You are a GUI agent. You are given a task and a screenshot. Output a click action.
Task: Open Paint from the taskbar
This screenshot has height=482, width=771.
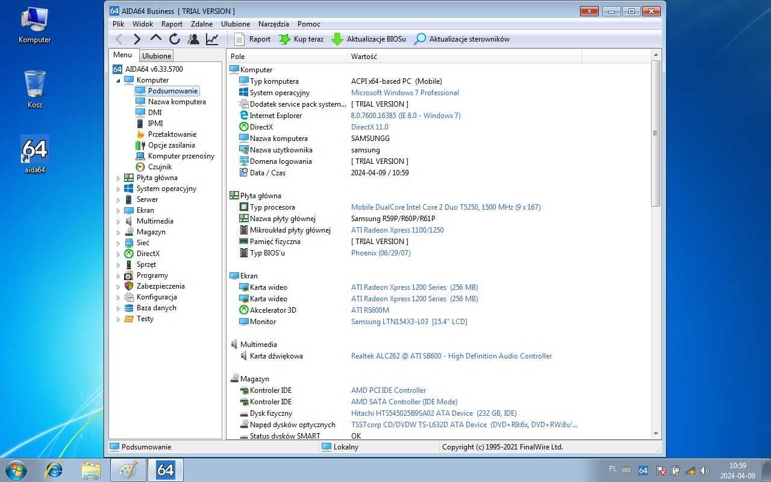click(x=128, y=470)
